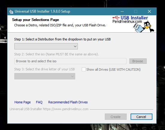Click the installer icon in title bar
This screenshot has width=165, height=130.
[x=11, y=11]
